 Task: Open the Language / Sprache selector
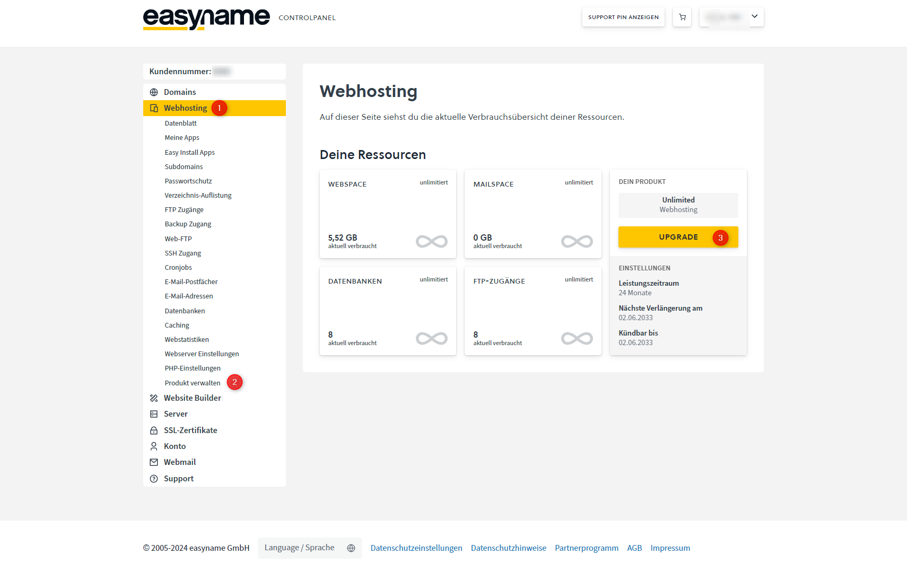coord(309,548)
